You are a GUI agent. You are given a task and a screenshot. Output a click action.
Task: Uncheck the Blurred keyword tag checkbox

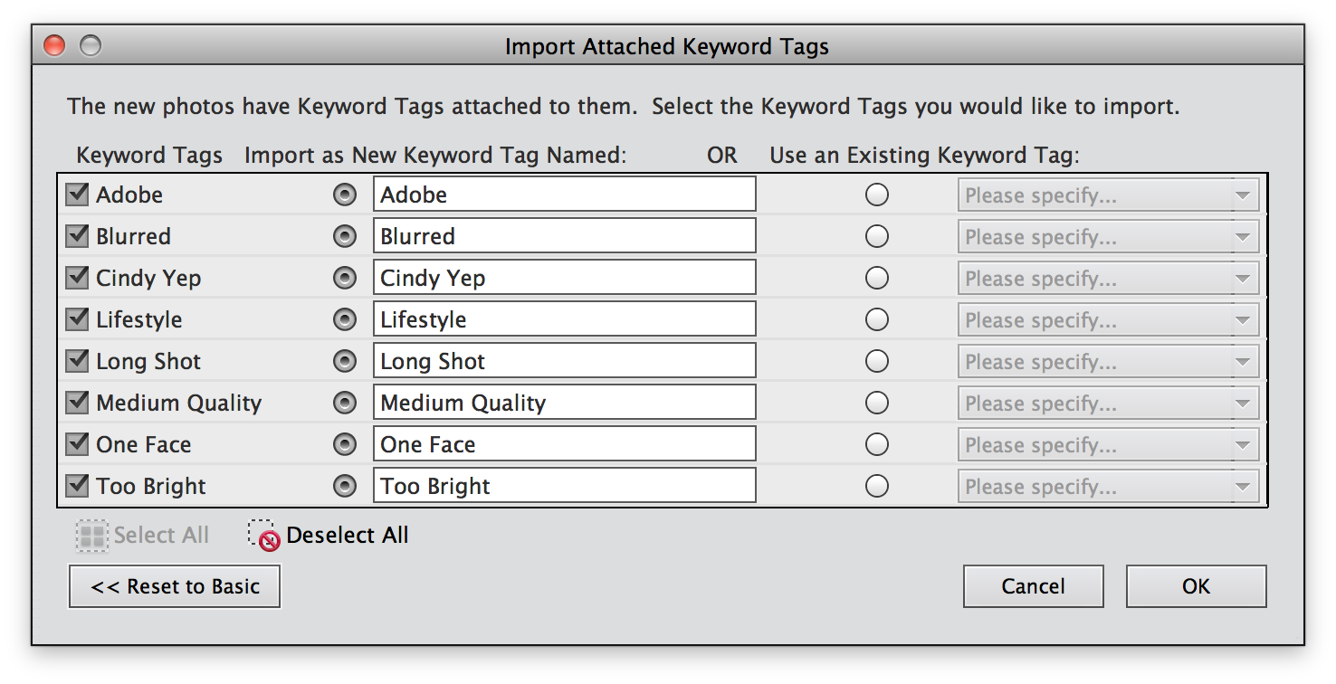point(77,236)
